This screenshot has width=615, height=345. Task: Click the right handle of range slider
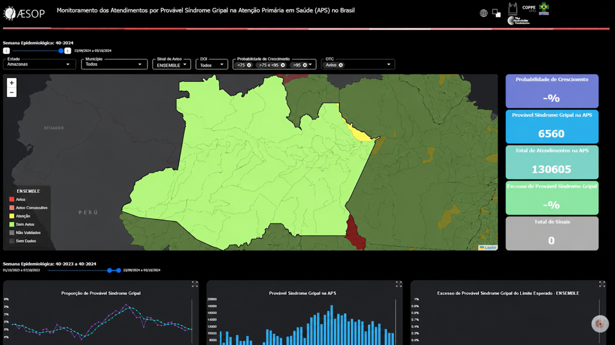pos(118,270)
